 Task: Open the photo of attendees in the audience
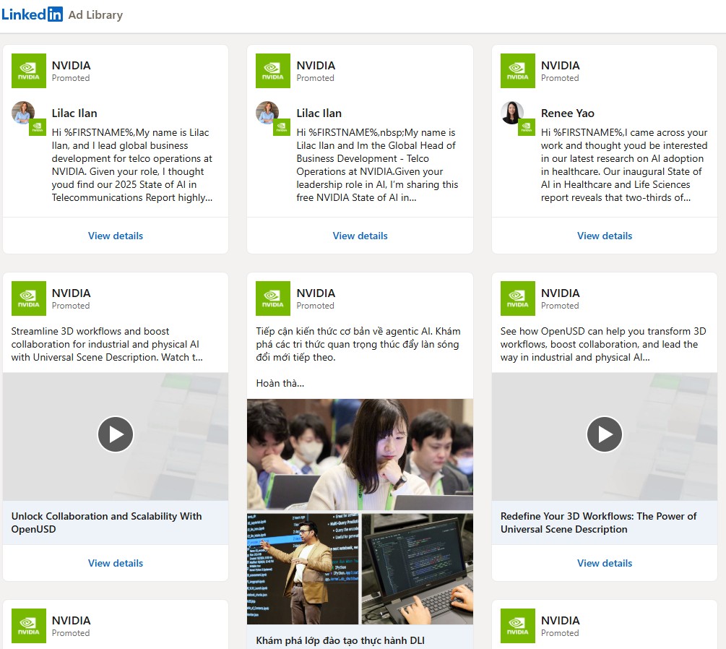[360, 455]
